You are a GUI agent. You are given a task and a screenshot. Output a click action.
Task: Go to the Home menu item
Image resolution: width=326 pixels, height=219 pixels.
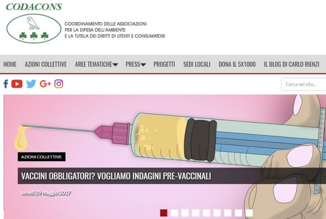(10, 64)
